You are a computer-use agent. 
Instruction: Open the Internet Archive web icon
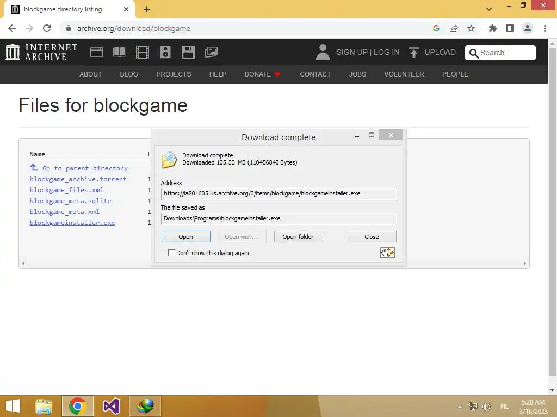[97, 52]
